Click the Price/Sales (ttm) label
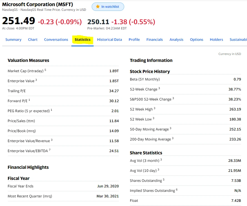 pyautogui.click(x=21, y=121)
